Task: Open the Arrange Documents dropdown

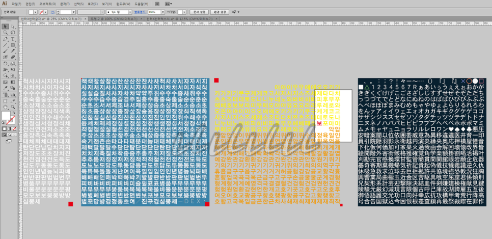Action: point(168,4)
